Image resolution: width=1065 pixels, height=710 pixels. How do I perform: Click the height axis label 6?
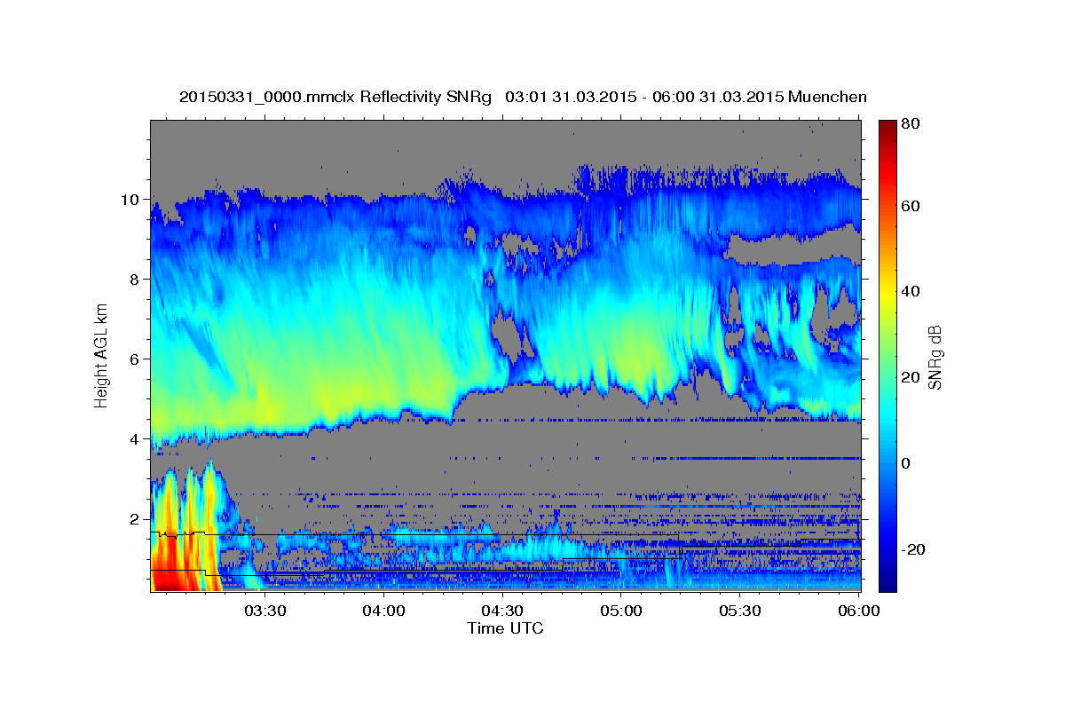tap(135, 359)
